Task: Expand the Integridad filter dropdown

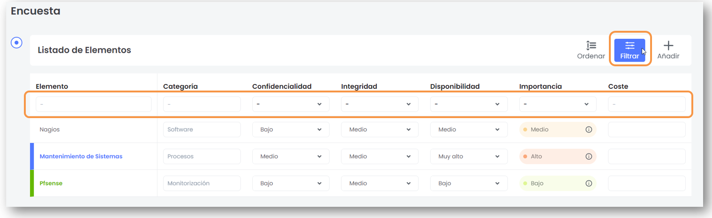Action: [380, 104]
